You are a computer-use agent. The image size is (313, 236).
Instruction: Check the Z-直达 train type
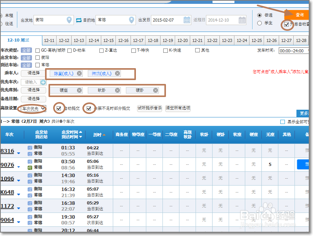pyautogui.click(x=101, y=50)
